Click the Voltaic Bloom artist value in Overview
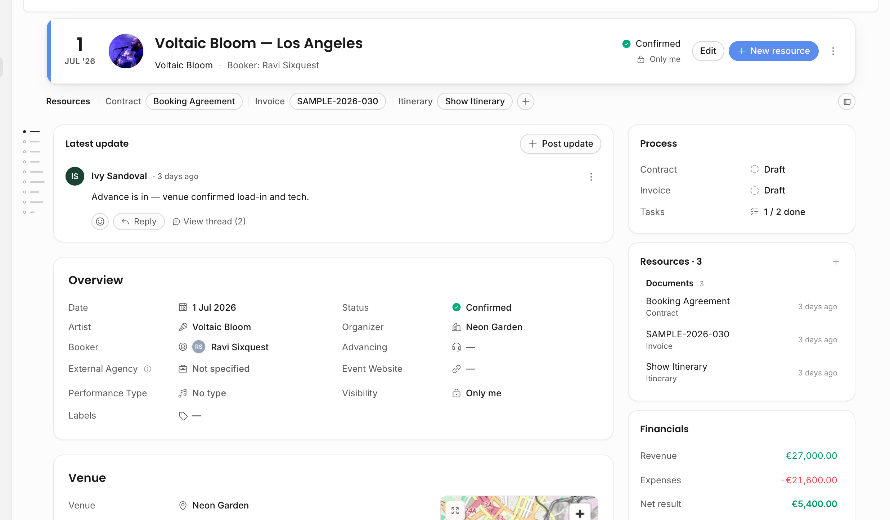Image resolution: width=890 pixels, height=520 pixels. (221, 327)
